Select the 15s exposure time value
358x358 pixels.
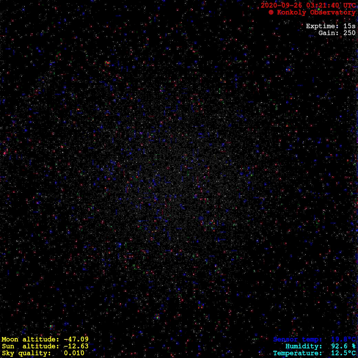pos(349,26)
